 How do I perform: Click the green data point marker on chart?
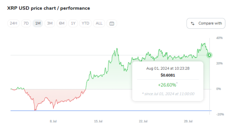click(209, 55)
